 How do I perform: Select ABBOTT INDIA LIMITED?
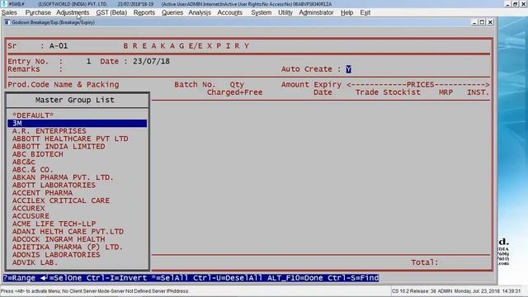pos(77,147)
